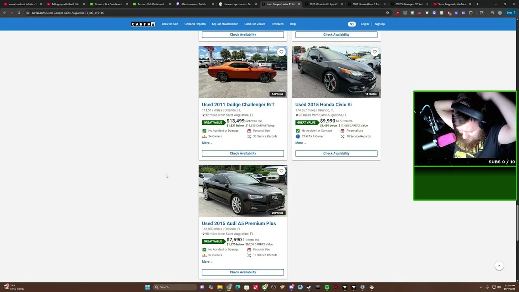The width and height of the screenshot is (519, 292).
Task: Open the Chrome profile avatar
Action: (x=500, y=13)
